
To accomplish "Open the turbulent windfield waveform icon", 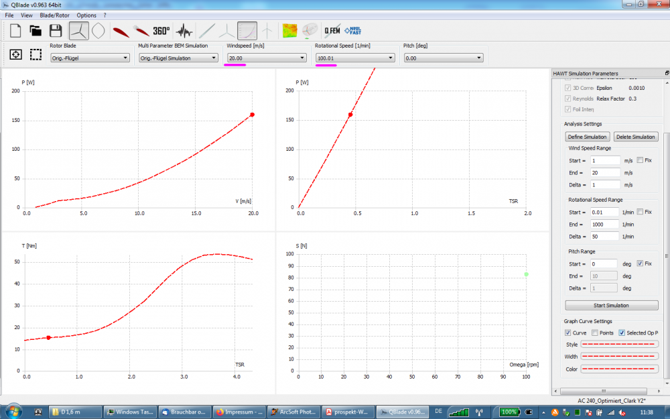I will pyautogui.click(x=184, y=30).
